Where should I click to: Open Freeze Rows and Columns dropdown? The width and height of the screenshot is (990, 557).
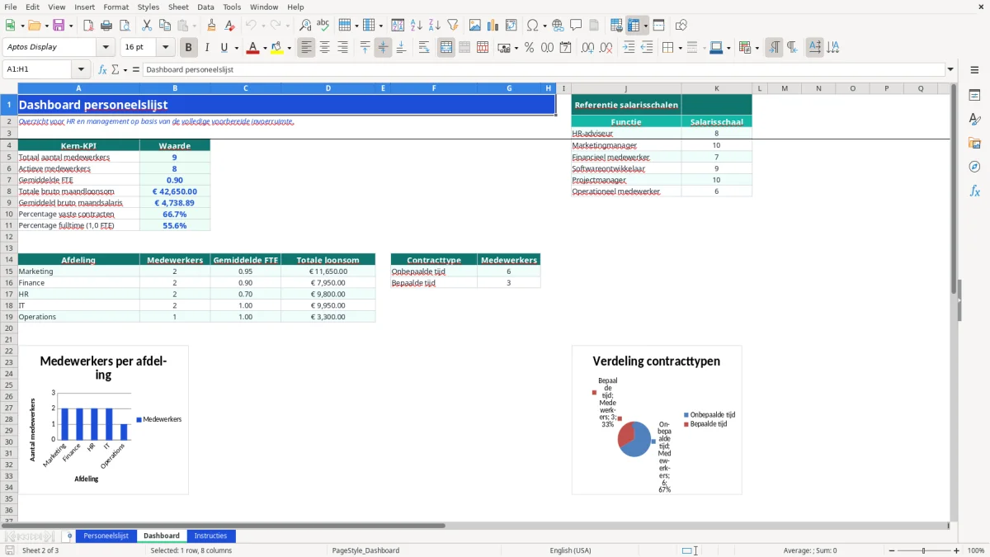(x=646, y=26)
